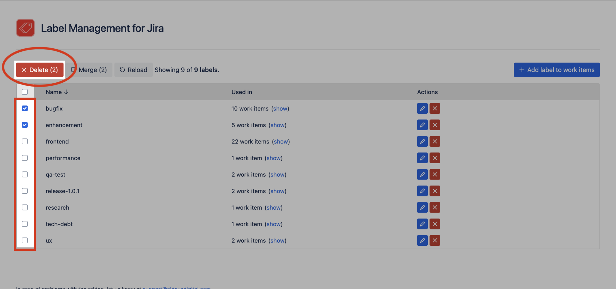
Task: Click the Merge (2) button
Action: (x=89, y=70)
